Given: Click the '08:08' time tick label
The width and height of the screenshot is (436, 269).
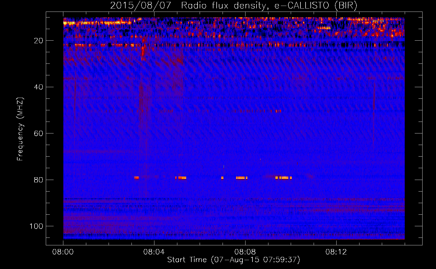Looking at the screenshot, I should pos(245,252).
